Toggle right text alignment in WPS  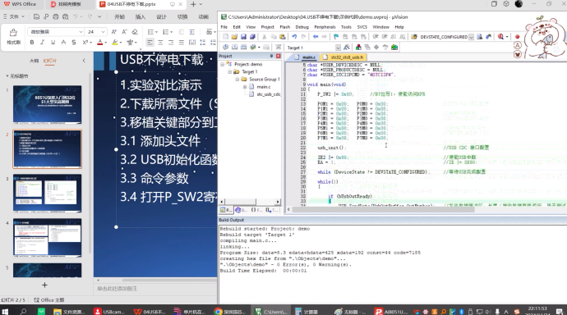coord(171,43)
